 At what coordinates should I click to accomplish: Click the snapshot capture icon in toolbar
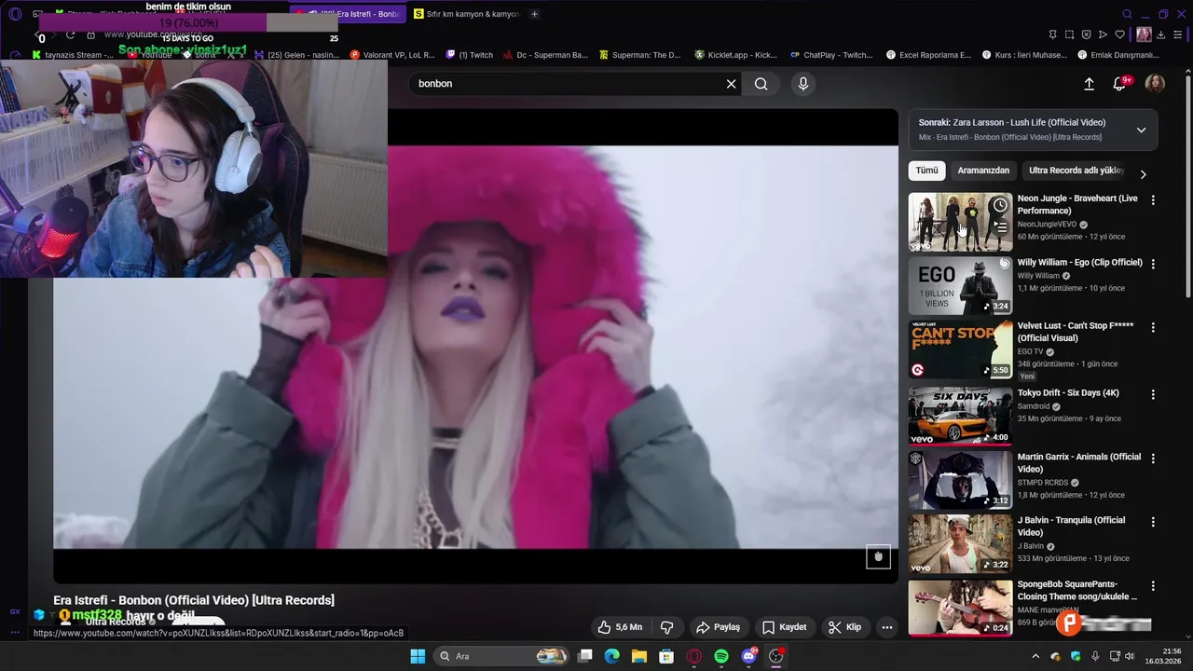pos(1069,34)
